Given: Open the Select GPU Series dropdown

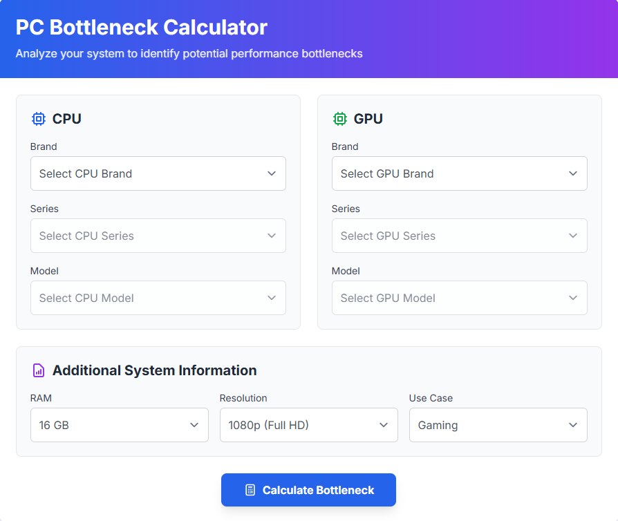Looking at the screenshot, I should [459, 236].
